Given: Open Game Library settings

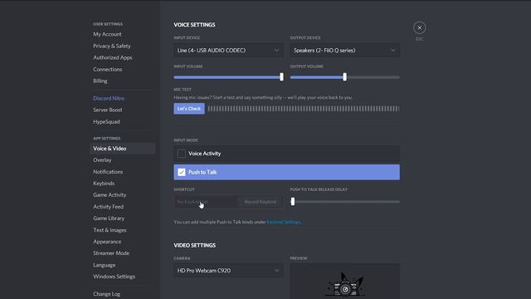Looking at the screenshot, I should tap(109, 218).
